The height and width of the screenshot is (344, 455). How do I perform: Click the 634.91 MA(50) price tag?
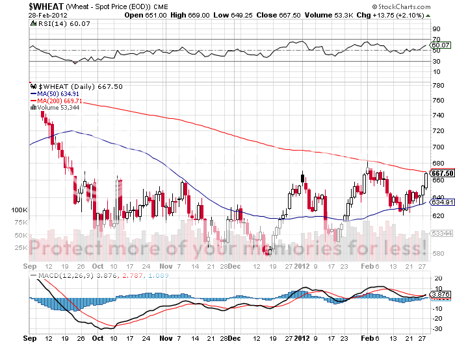(x=441, y=202)
